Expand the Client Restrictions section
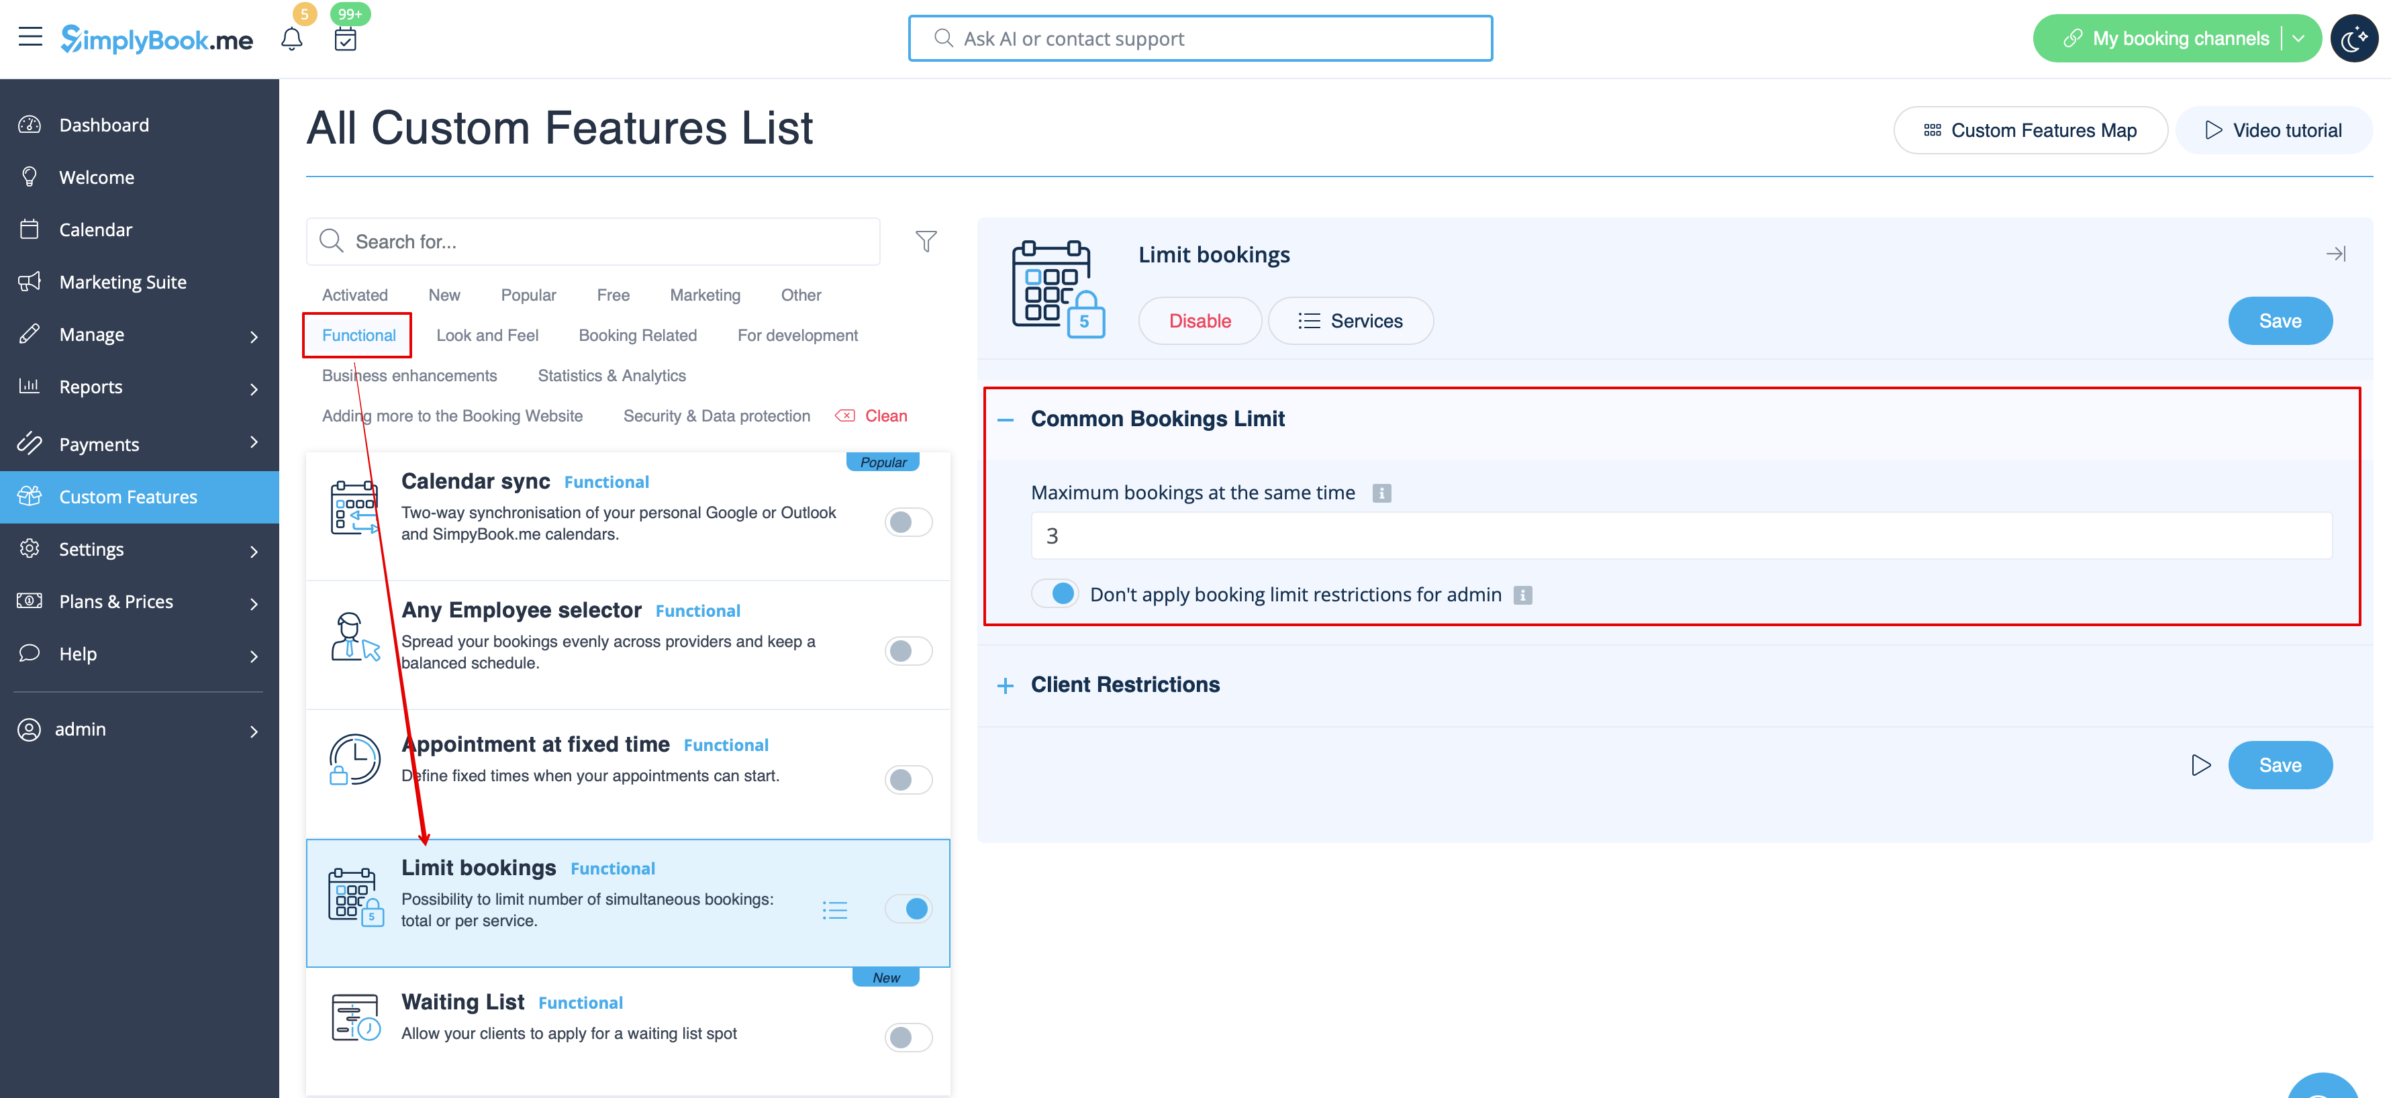2391x1098 pixels. coord(1006,686)
